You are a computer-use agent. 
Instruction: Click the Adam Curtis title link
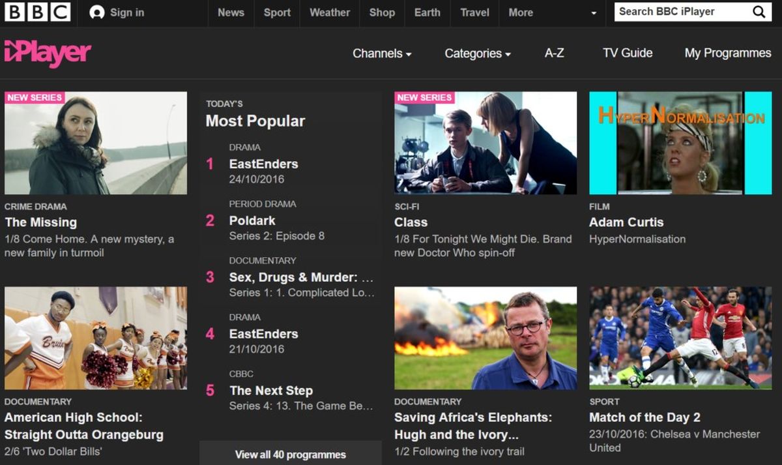coord(626,222)
